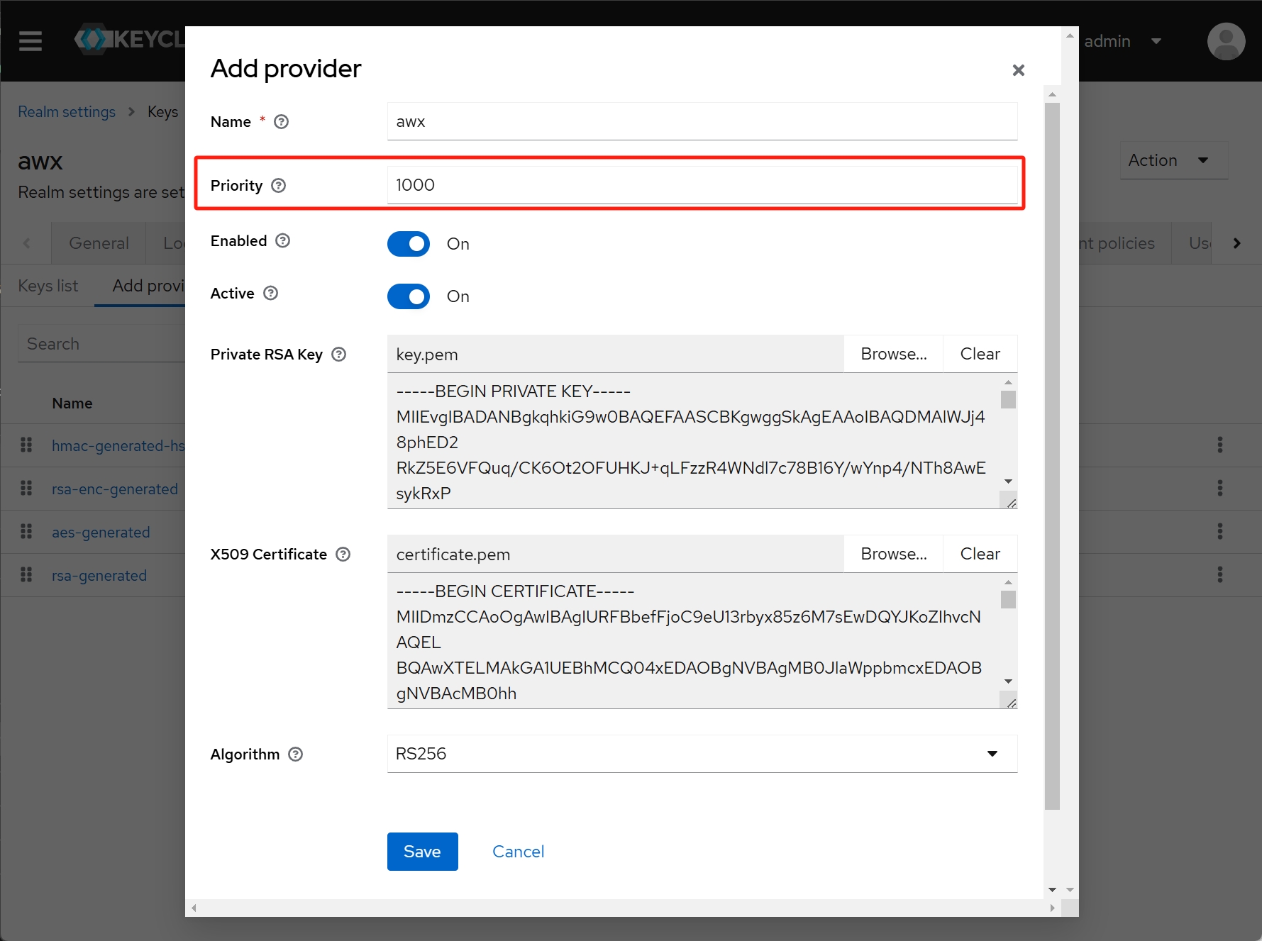Click the Priority field help icon
1262x941 pixels.
[279, 186]
